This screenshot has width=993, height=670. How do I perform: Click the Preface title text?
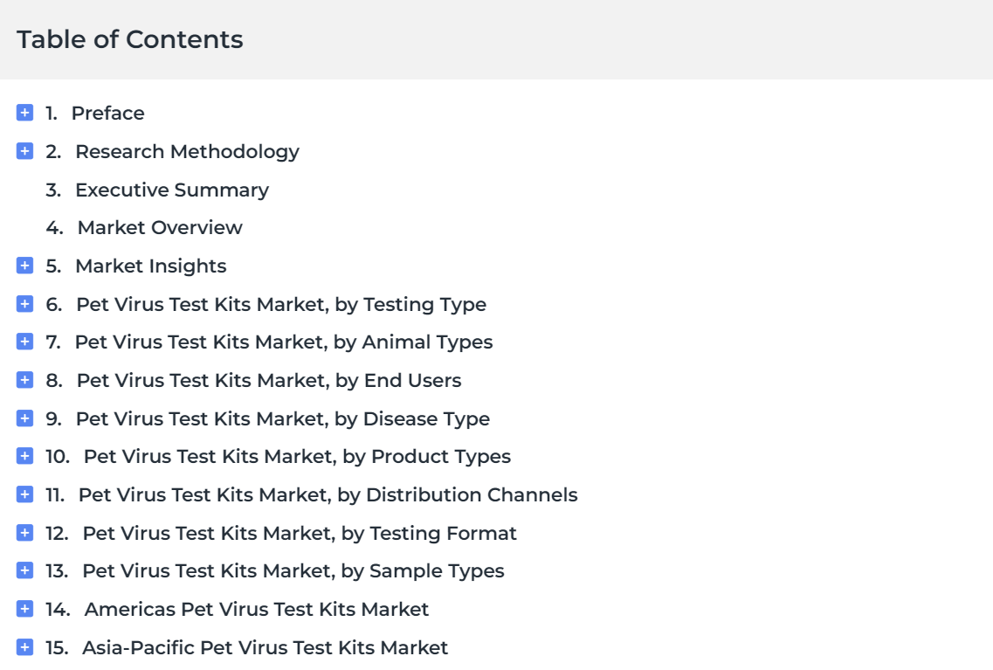click(107, 113)
